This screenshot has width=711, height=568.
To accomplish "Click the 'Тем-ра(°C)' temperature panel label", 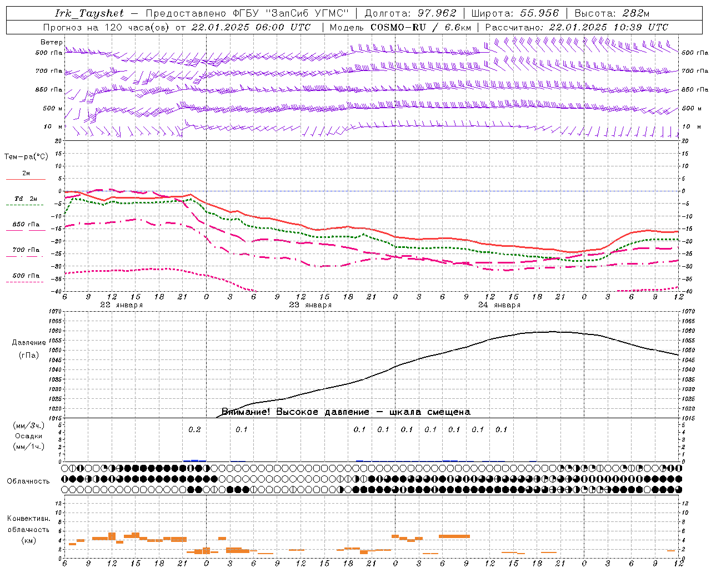I will pos(26,157).
